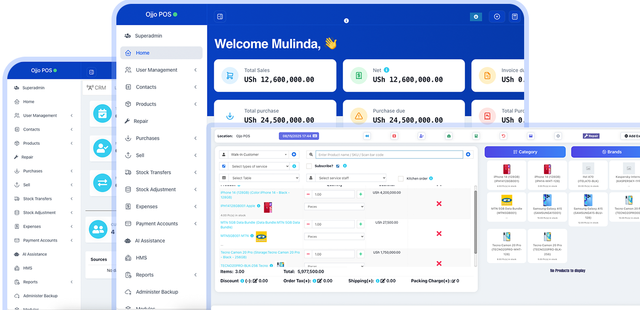This screenshot has height=310, width=640.
Task: Select the MTN 5GB Data Bundle product tile
Action: tap(507, 207)
